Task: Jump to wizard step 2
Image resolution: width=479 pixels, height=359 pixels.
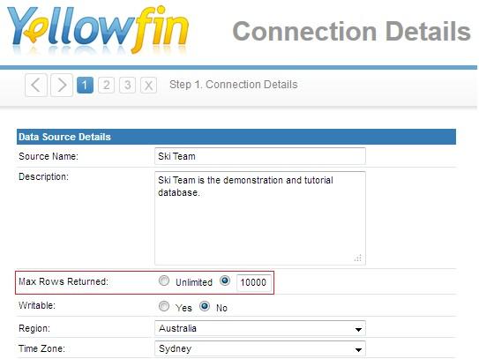Action: [x=107, y=85]
